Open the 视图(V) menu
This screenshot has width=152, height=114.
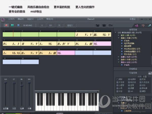tap(30, 19)
